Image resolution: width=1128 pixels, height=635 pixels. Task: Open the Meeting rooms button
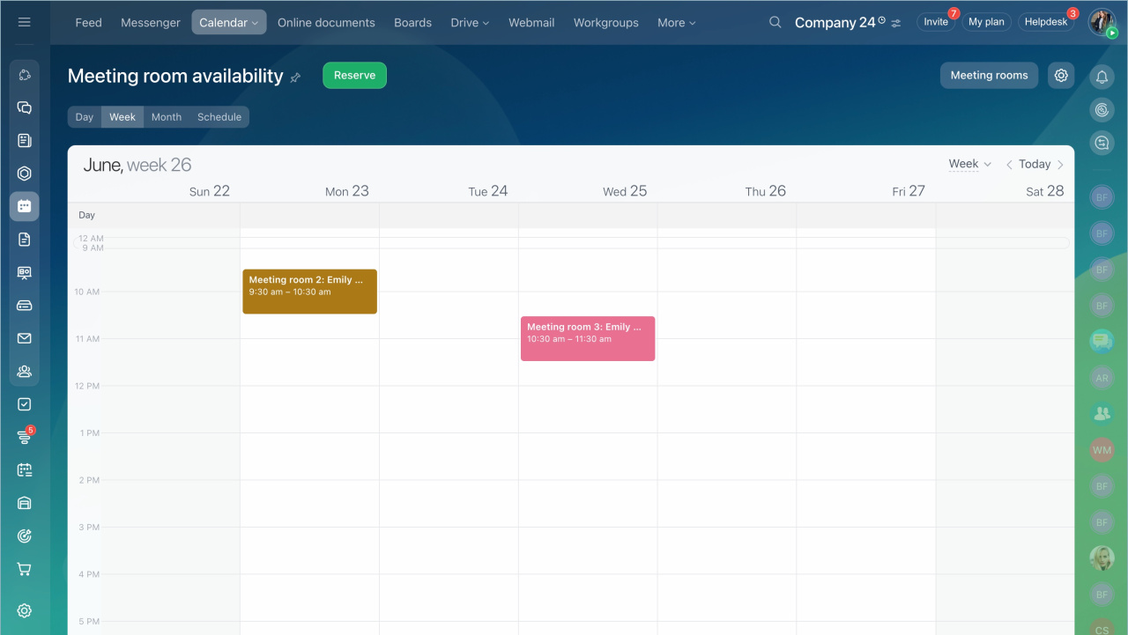click(989, 76)
